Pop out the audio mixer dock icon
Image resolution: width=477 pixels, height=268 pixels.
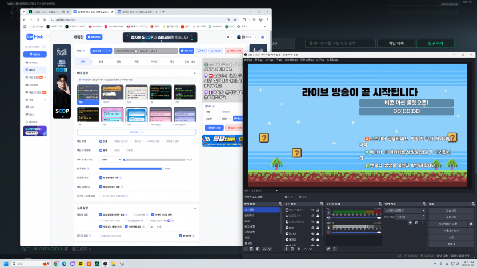click(380, 204)
